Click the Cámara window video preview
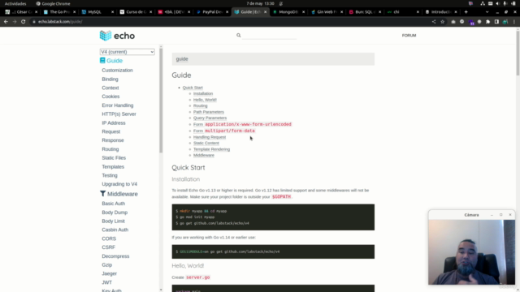This screenshot has height=292, width=520. tap(471, 252)
